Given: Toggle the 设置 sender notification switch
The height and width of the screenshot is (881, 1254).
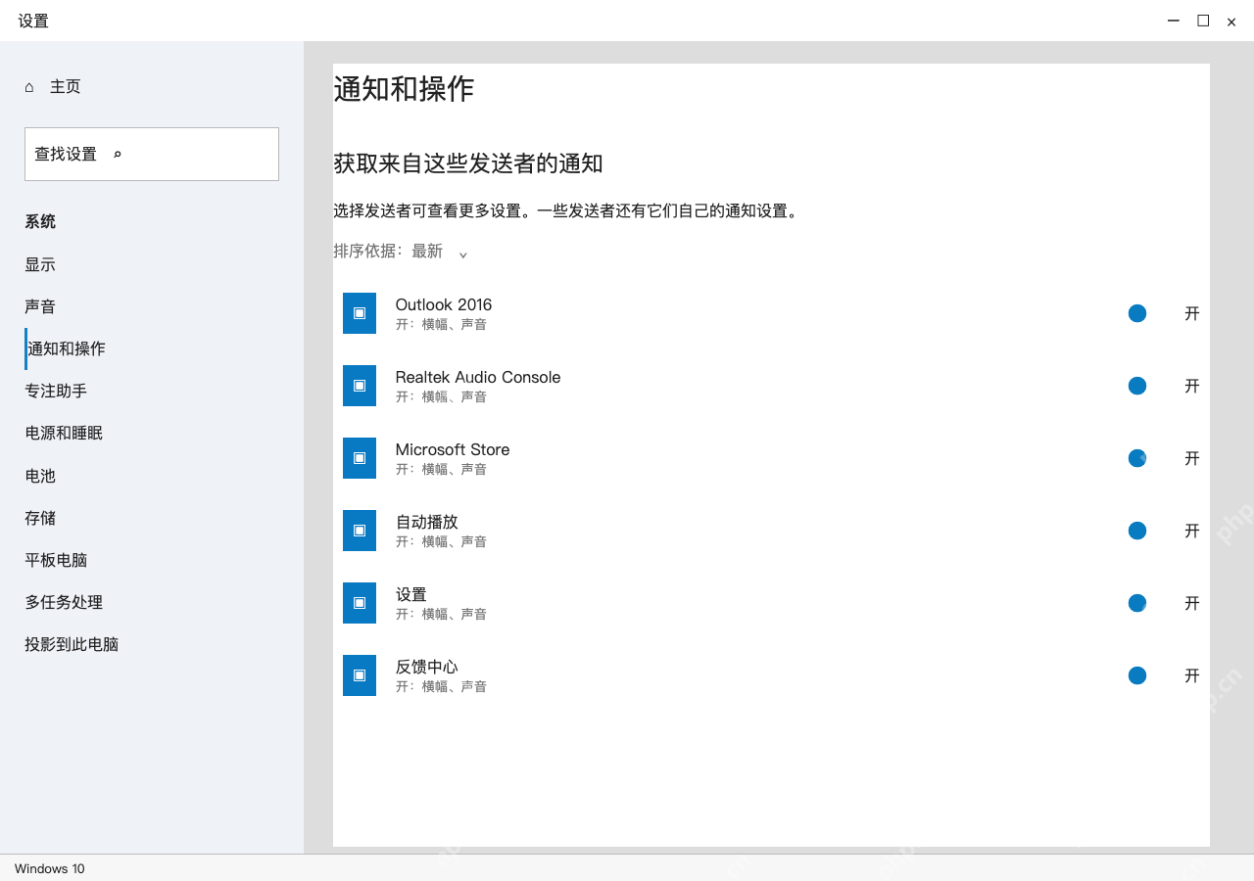Looking at the screenshot, I should (x=1137, y=603).
